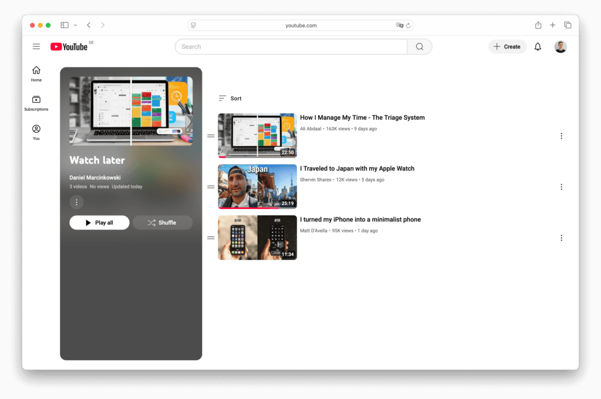Go back in Safari
The image size is (601, 399).
[x=89, y=25]
